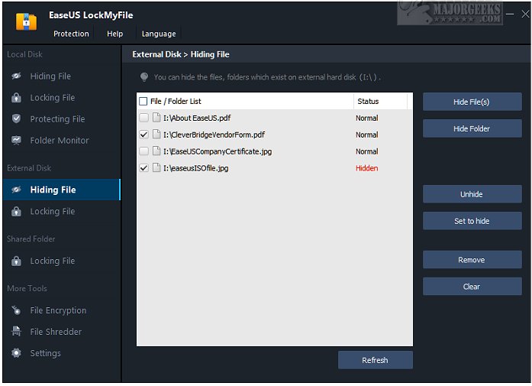Open the Help menu
532x386 pixels.
pyautogui.click(x=115, y=34)
